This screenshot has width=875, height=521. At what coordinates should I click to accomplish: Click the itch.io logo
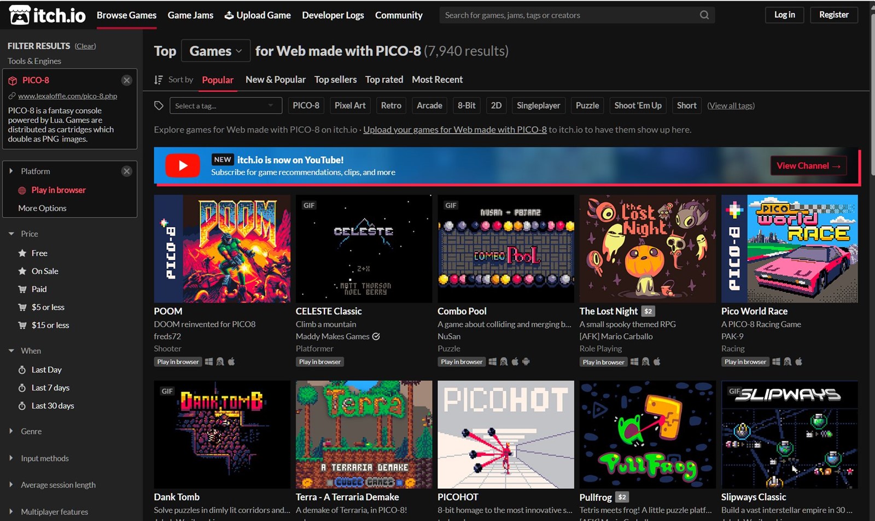click(x=48, y=15)
